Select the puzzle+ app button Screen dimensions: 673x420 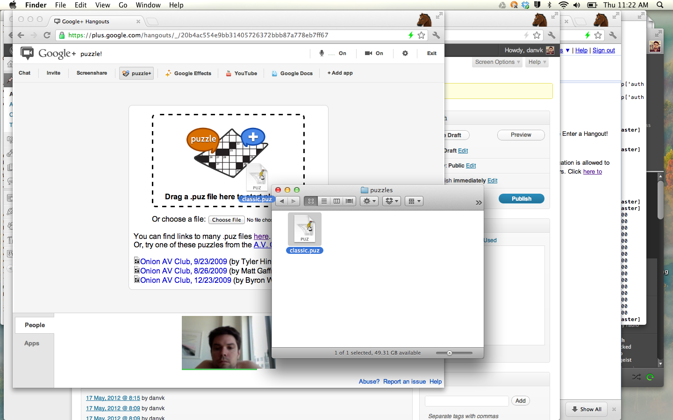pyautogui.click(x=136, y=73)
